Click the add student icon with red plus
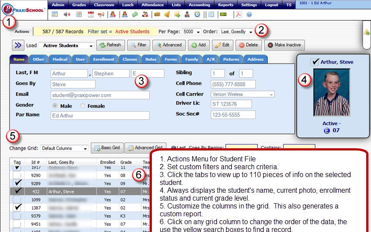 [113, 14]
